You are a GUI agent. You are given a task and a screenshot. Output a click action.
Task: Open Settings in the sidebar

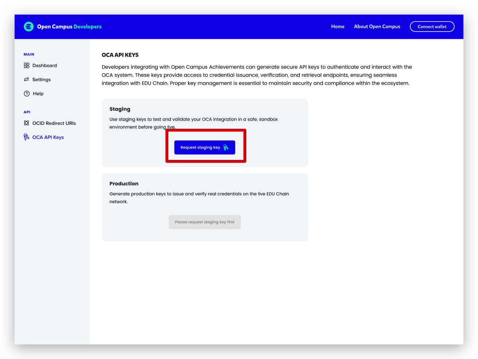click(x=42, y=80)
